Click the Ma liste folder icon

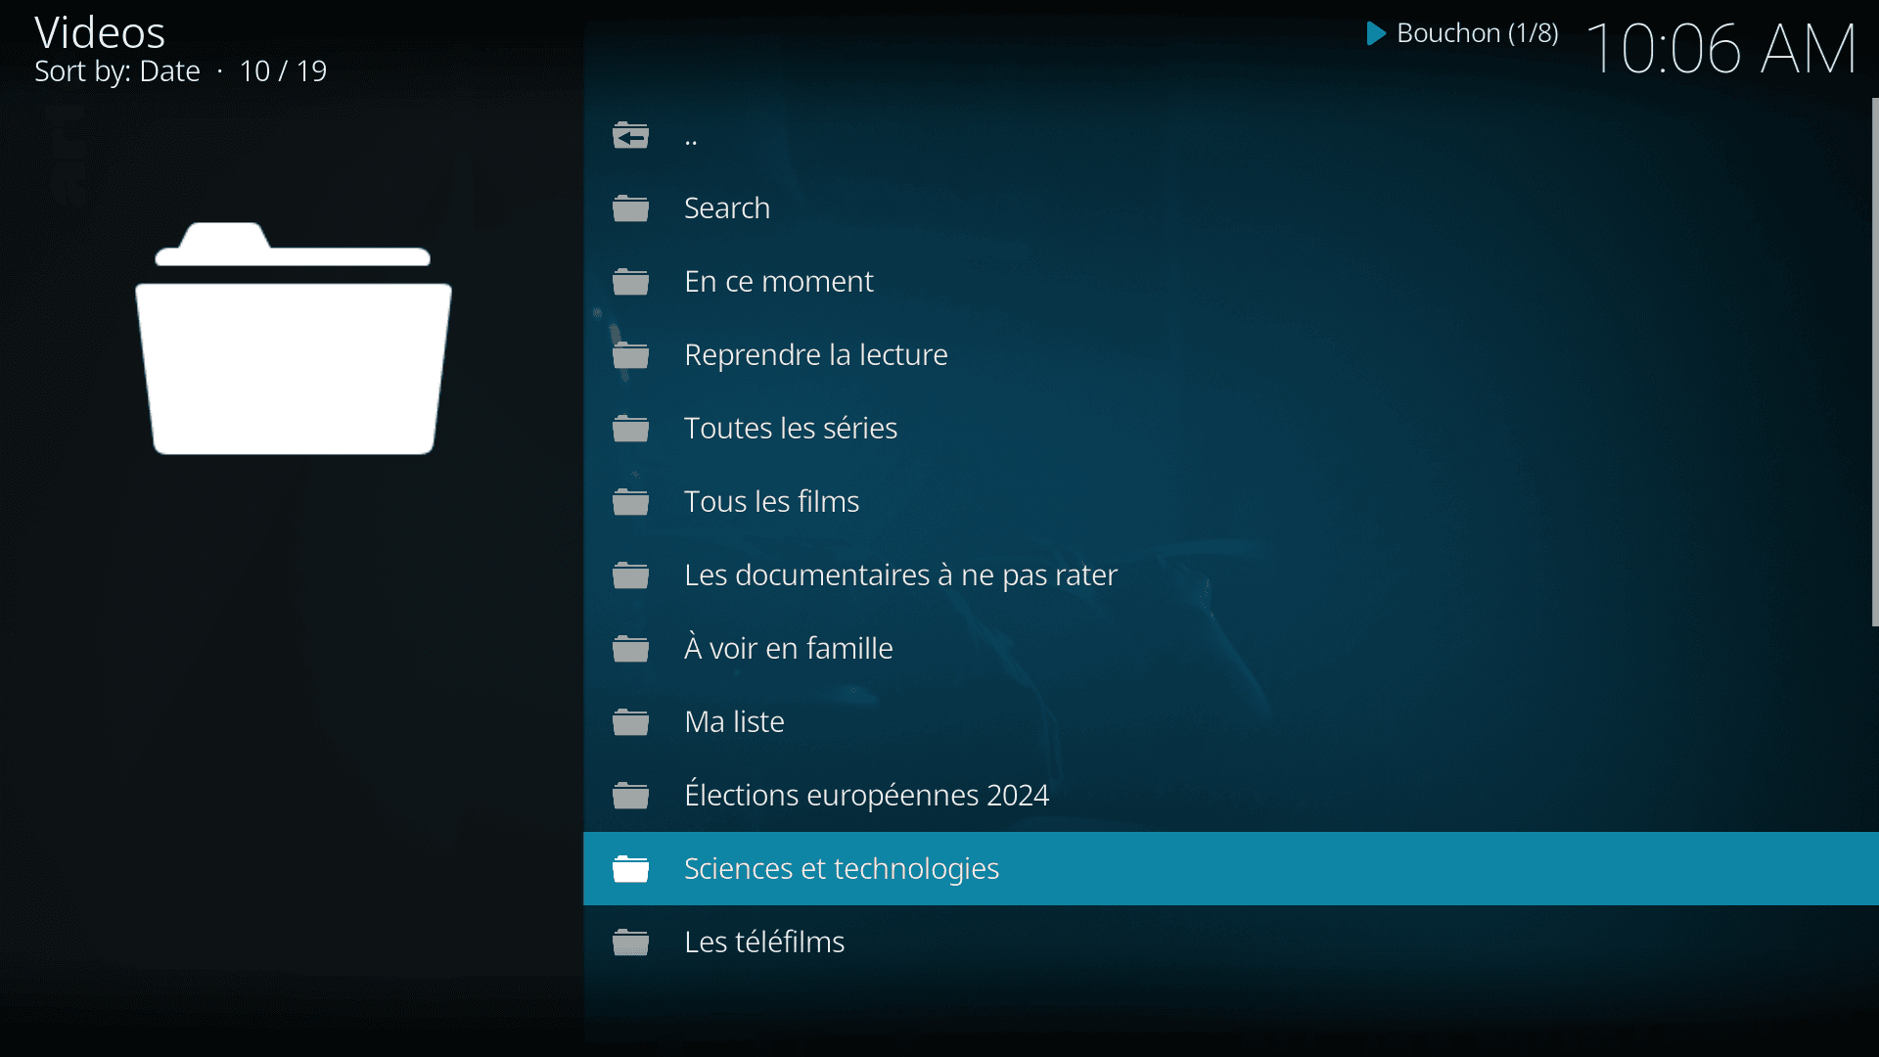point(630,722)
